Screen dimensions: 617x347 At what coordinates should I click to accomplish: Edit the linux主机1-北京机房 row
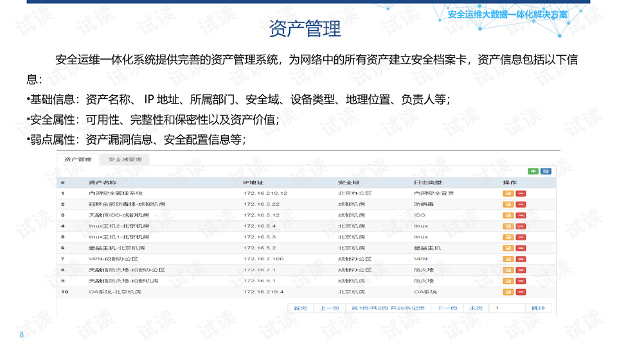pos(508,237)
